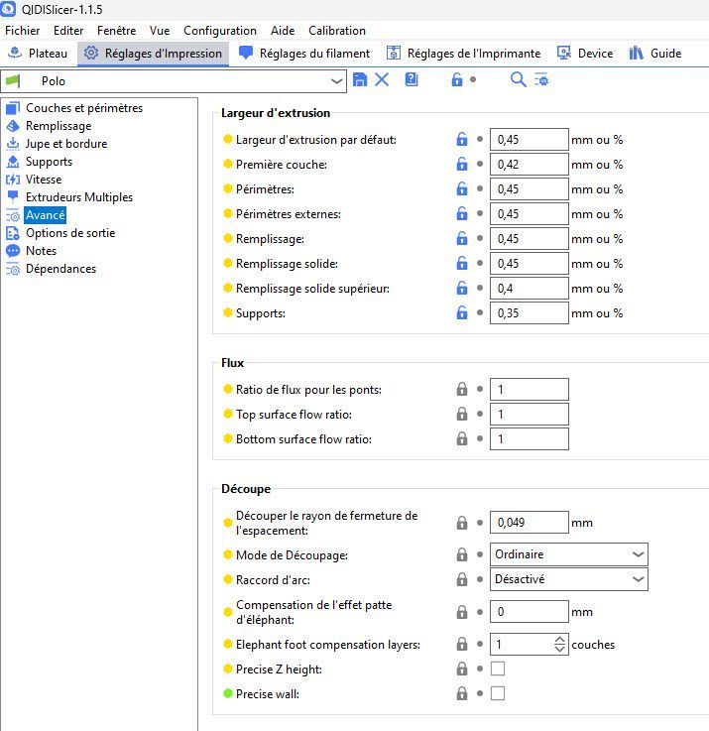The image size is (709, 731).
Task: Open the Fichier menu
Action: click(x=23, y=31)
